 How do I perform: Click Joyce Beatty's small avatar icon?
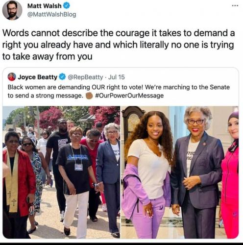pos(12,77)
